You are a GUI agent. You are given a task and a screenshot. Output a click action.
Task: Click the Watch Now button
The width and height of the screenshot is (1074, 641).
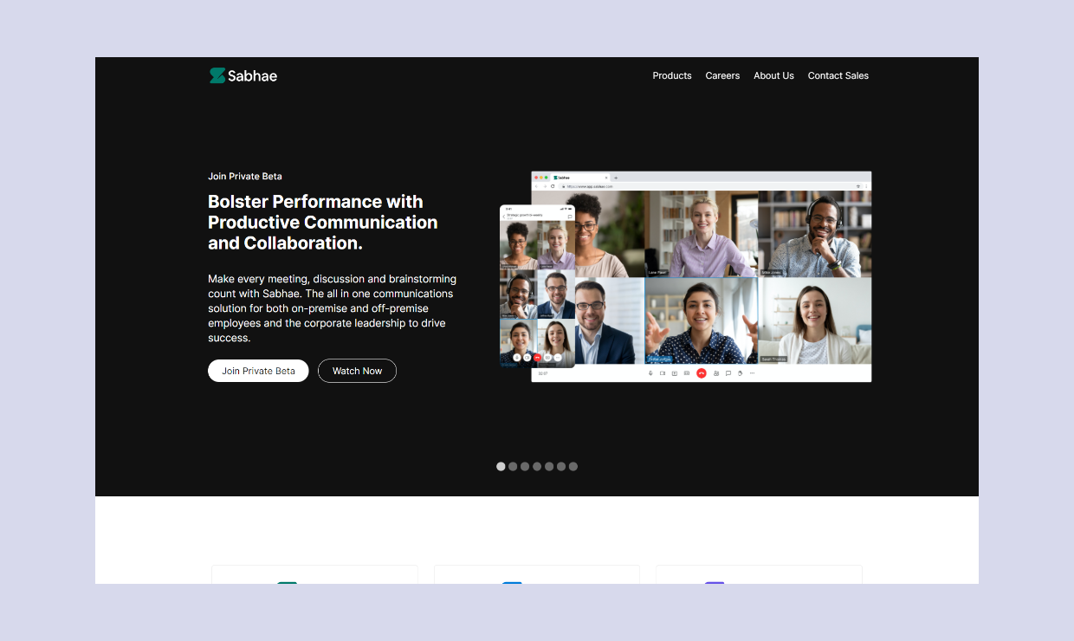click(357, 371)
